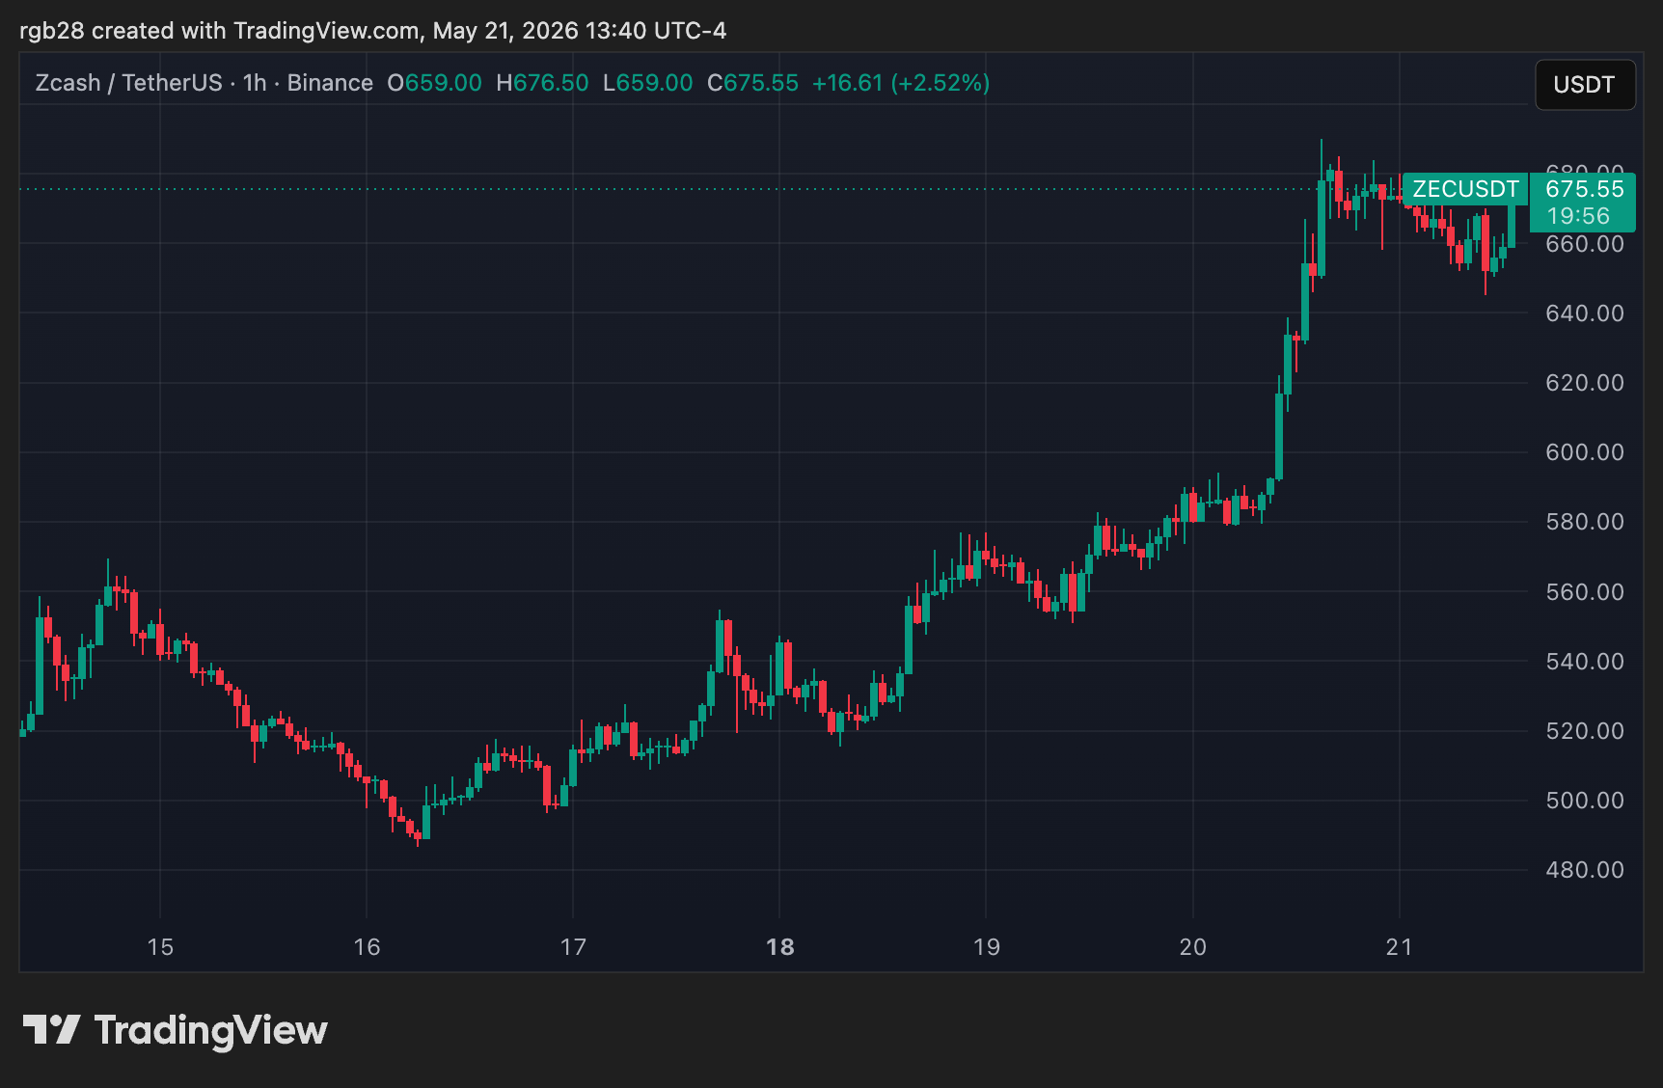Screen dimensions: 1663x1088
Task: Click the ZECUSDT symbol price label
Action: click(1465, 189)
